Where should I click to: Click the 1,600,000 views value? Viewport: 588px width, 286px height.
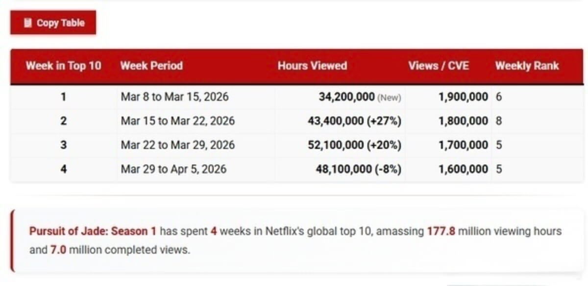pos(463,169)
